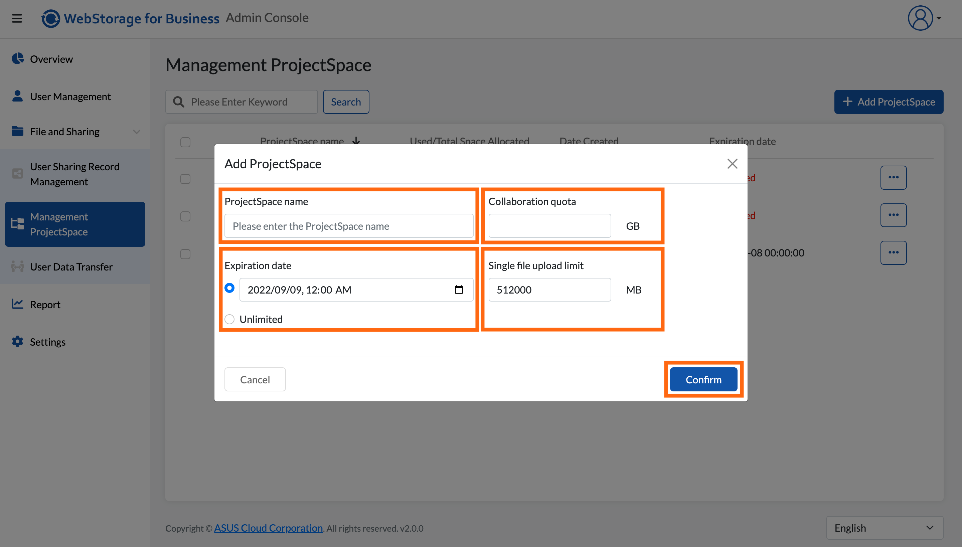Click the User Data Transfer icon
962x547 pixels.
17,266
